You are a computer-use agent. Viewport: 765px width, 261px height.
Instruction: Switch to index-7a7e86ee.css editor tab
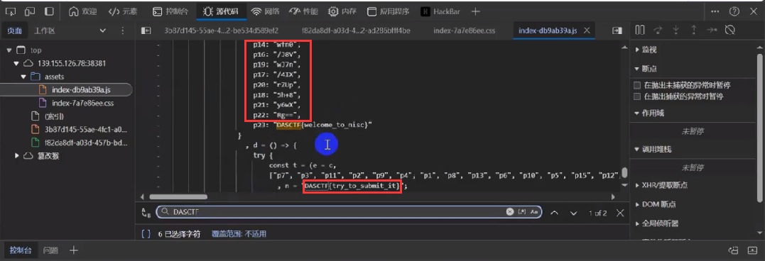[x=464, y=30]
